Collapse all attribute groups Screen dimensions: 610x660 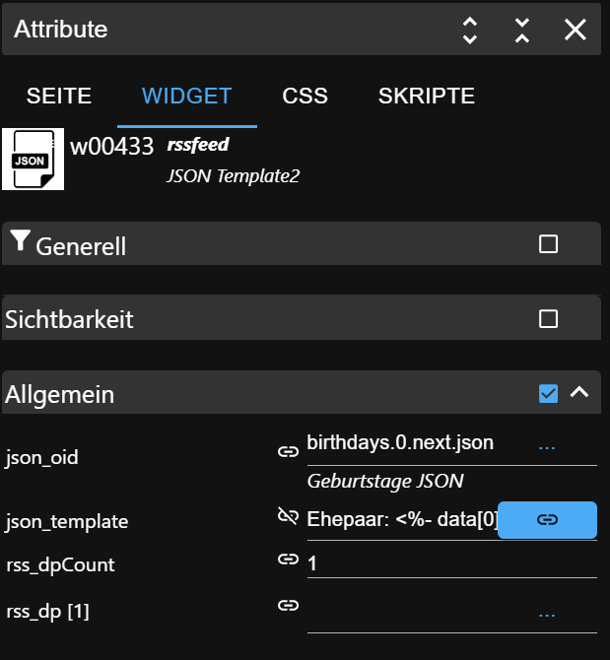pos(522,30)
